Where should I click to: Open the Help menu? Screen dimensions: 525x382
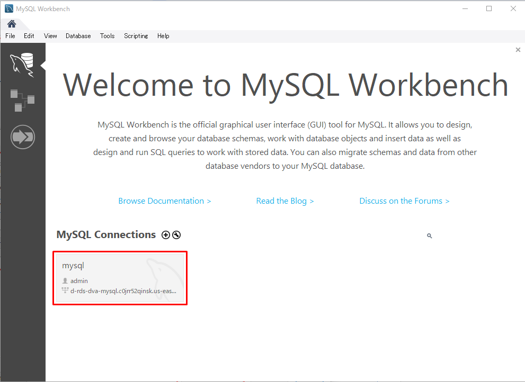coord(163,36)
